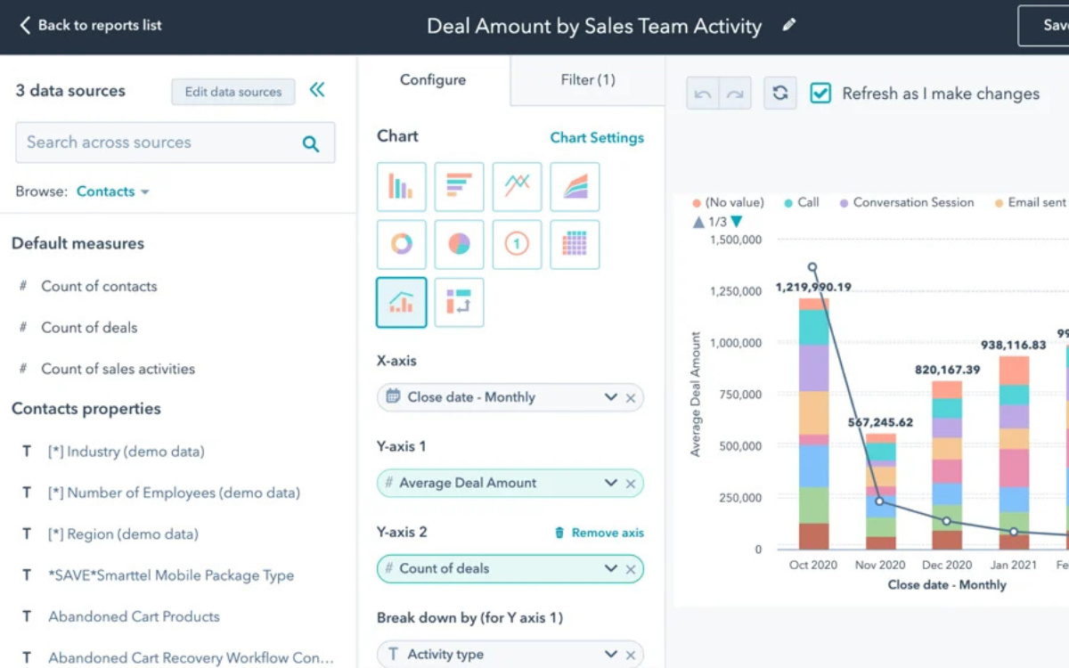The width and height of the screenshot is (1069, 668).
Task: Toggle the Call legend series
Action: [800, 203]
